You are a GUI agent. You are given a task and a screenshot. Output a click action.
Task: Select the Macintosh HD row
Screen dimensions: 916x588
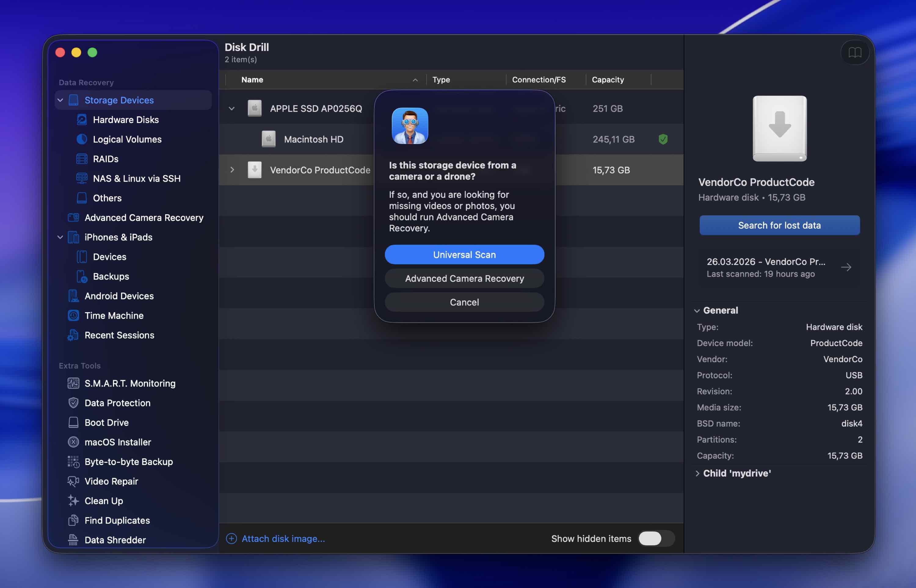(451, 139)
